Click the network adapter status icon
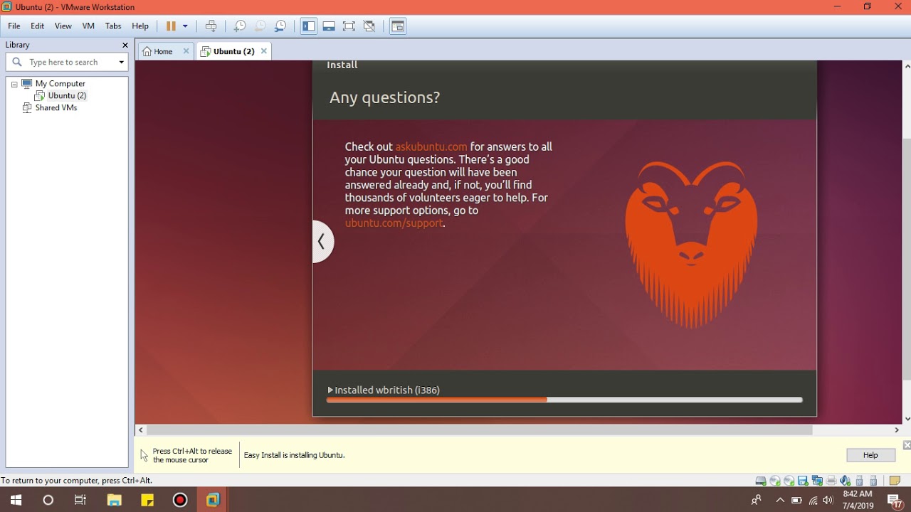This screenshot has width=911, height=512. (x=817, y=481)
